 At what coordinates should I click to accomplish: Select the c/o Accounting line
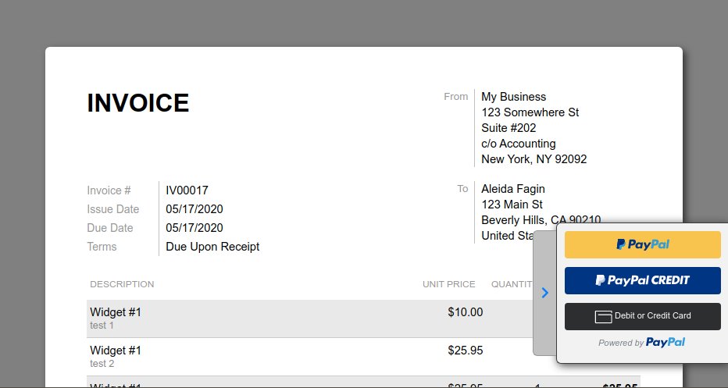[518, 144]
